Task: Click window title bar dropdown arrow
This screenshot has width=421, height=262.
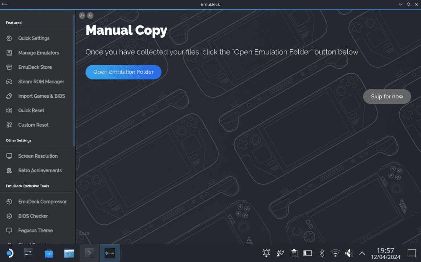Action: coord(400,4)
